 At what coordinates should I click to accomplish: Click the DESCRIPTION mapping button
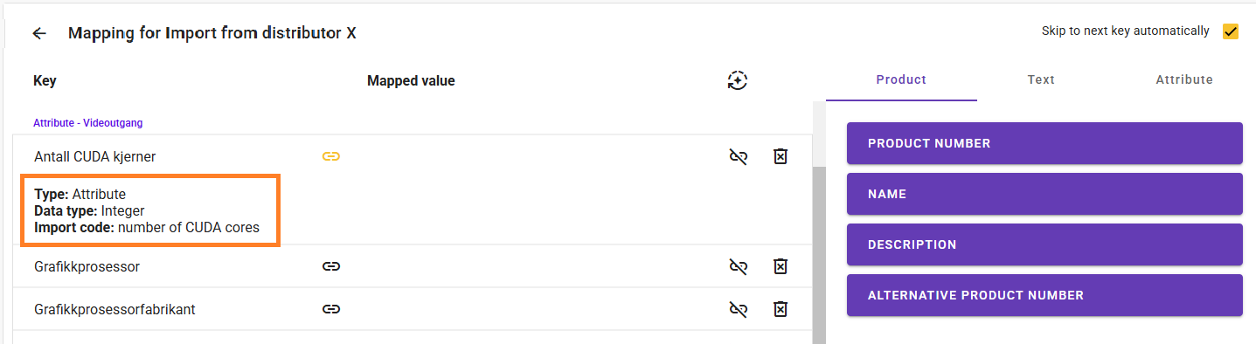click(1044, 244)
